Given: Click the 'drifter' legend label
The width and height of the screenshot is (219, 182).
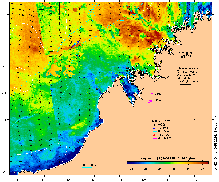Looking at the screenshot, I should click(x=157, y=100).
